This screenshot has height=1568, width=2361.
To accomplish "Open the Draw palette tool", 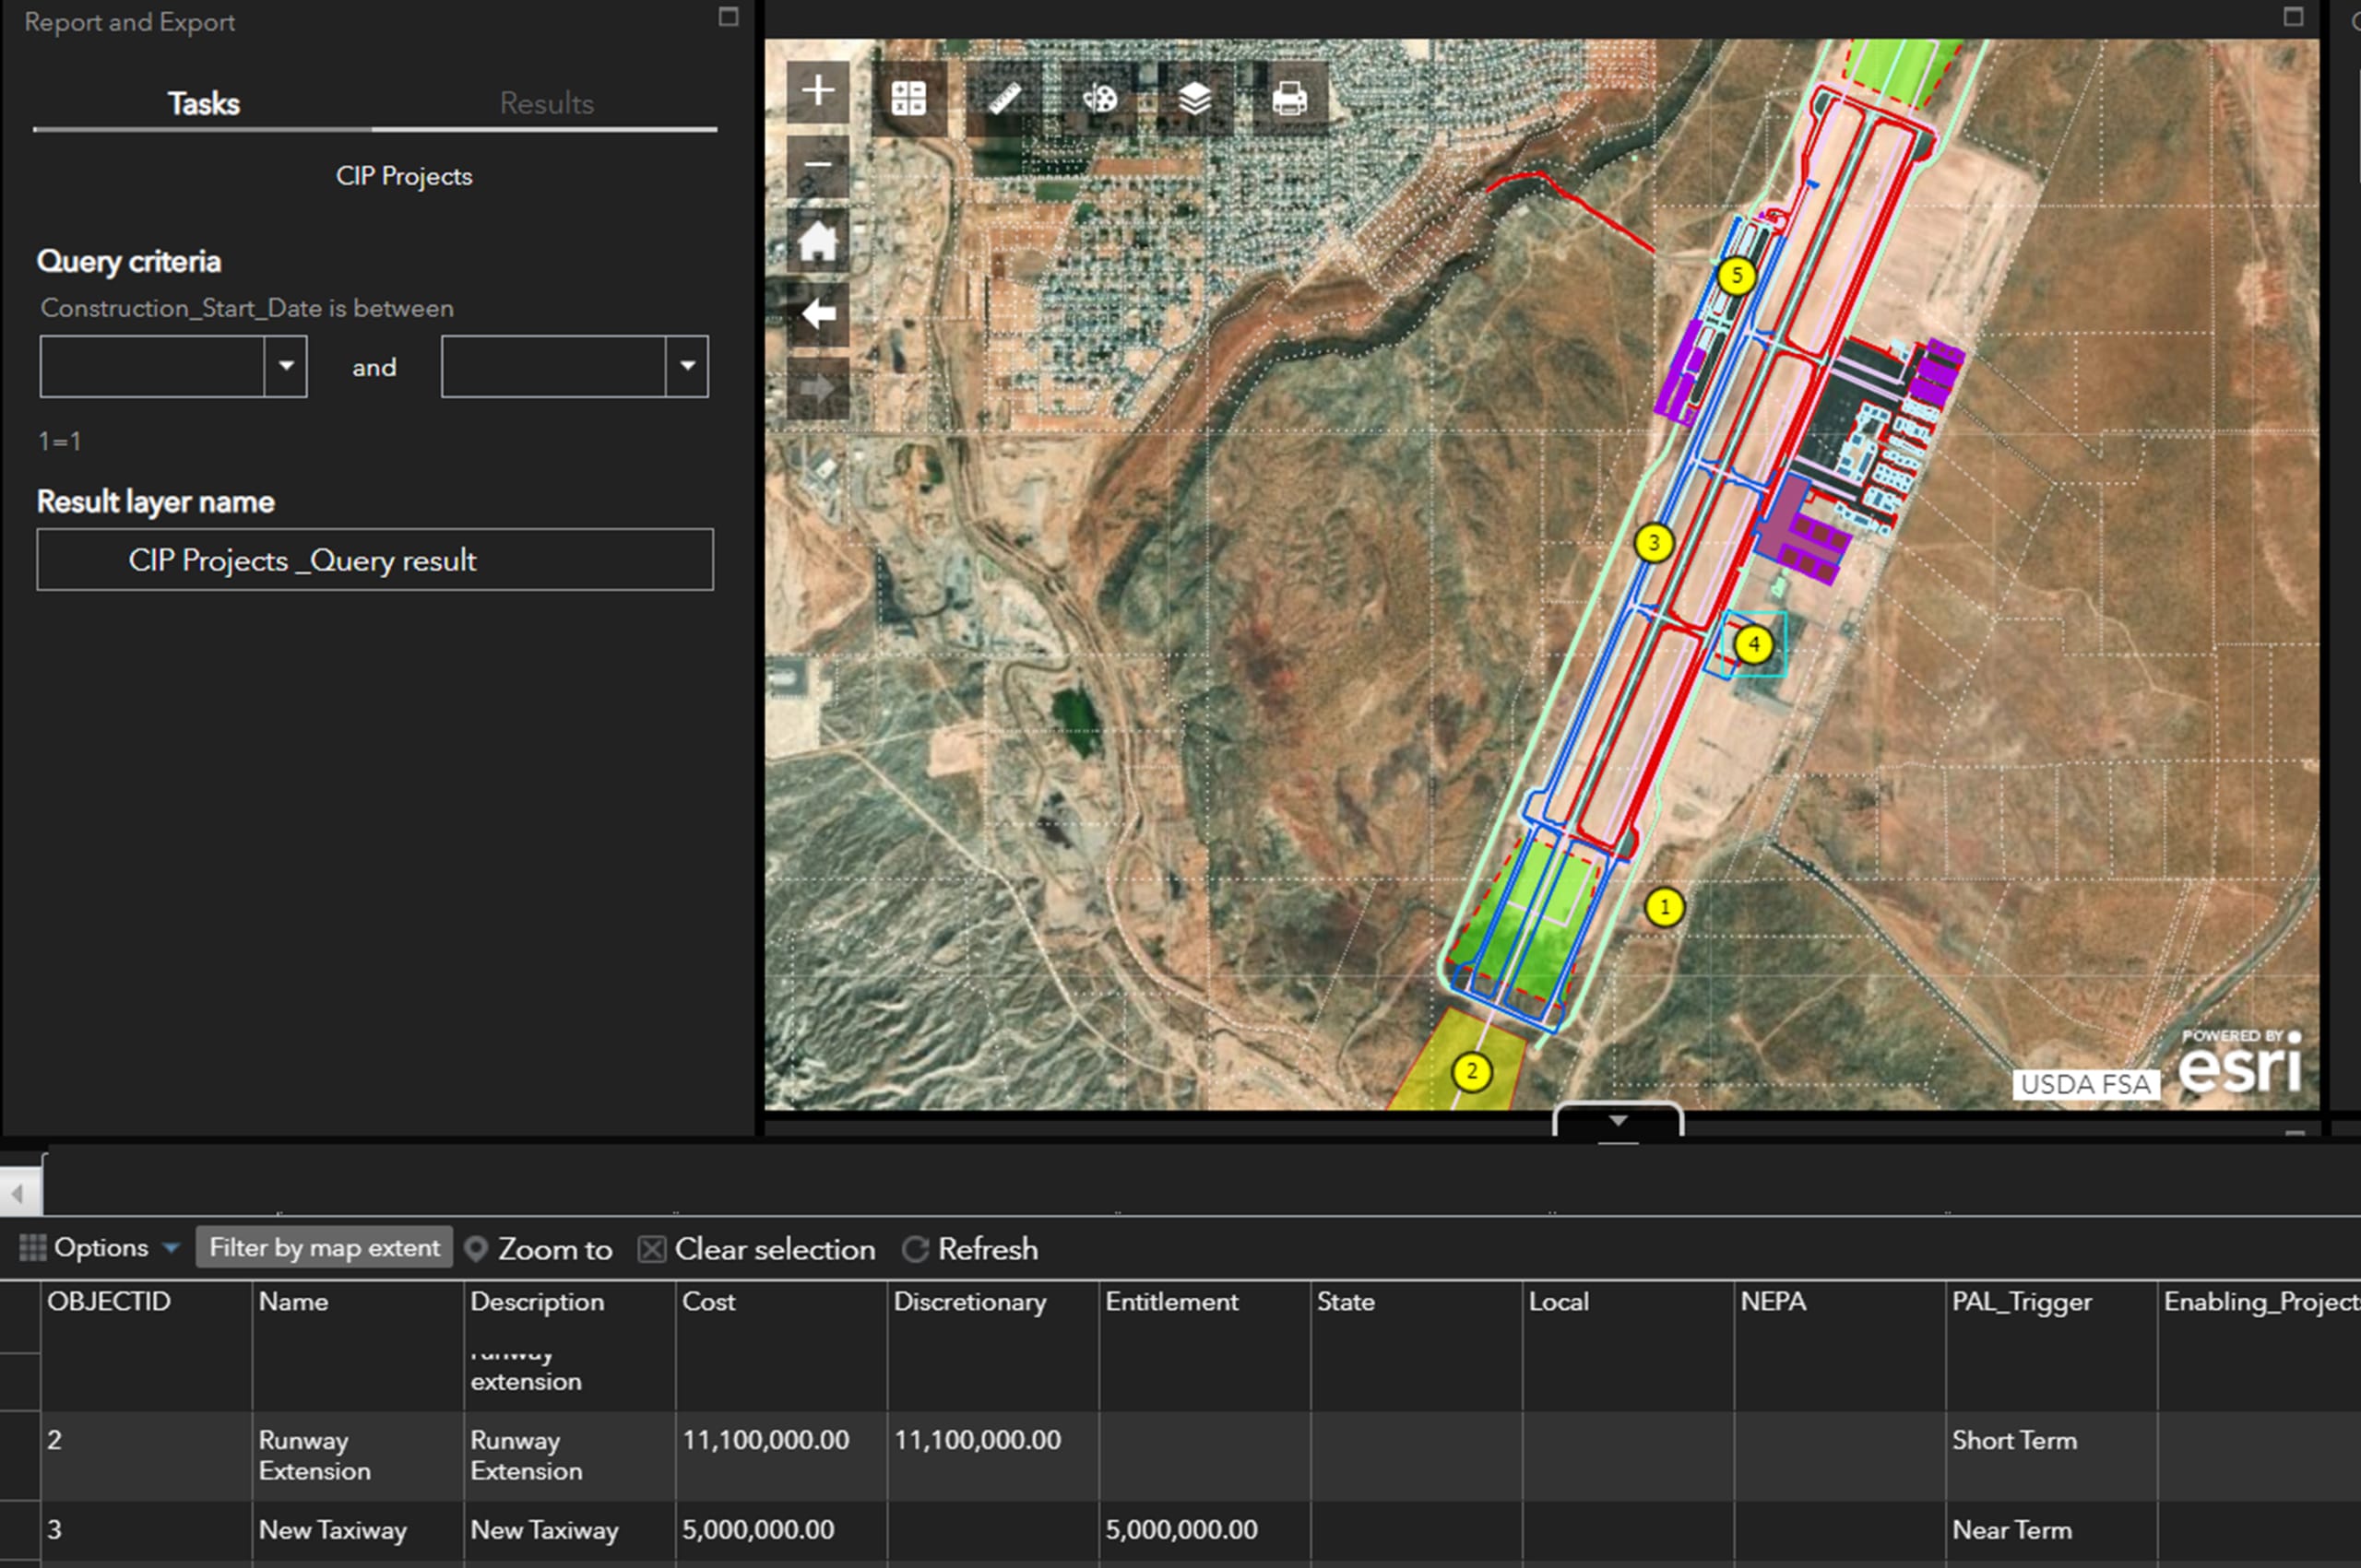I will click(1099, 98).
